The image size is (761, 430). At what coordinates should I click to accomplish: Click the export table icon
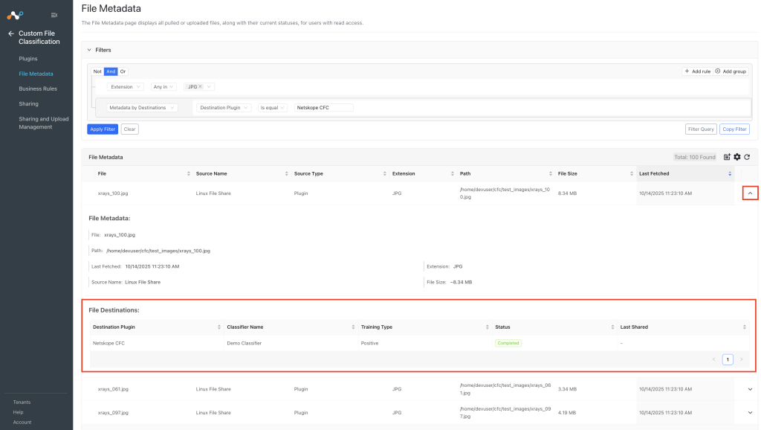click(727, 157)
